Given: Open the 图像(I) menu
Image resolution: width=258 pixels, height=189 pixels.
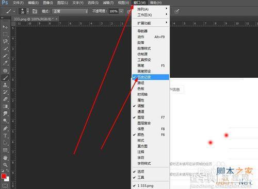Looking at the screenshot, I should click(48, 3).
